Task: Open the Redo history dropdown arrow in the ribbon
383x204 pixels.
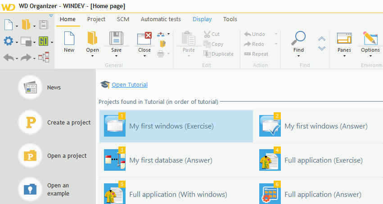Action: click(276, 44)
